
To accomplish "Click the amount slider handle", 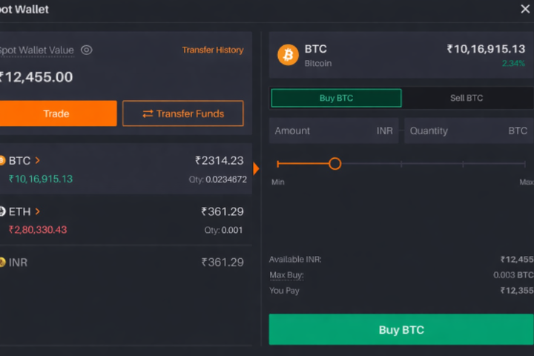I will pyautogui.click(x=334, y=163).
